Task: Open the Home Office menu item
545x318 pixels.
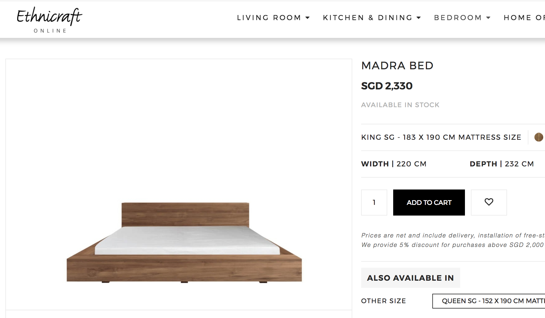Action: [524, 18]
